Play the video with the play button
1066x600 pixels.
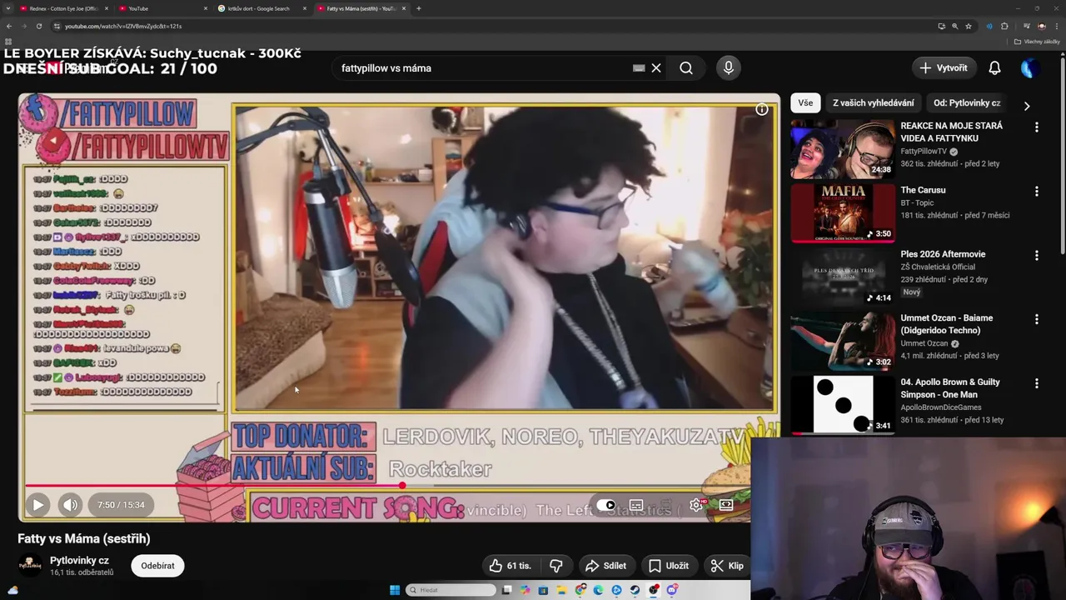click(37, 505)
